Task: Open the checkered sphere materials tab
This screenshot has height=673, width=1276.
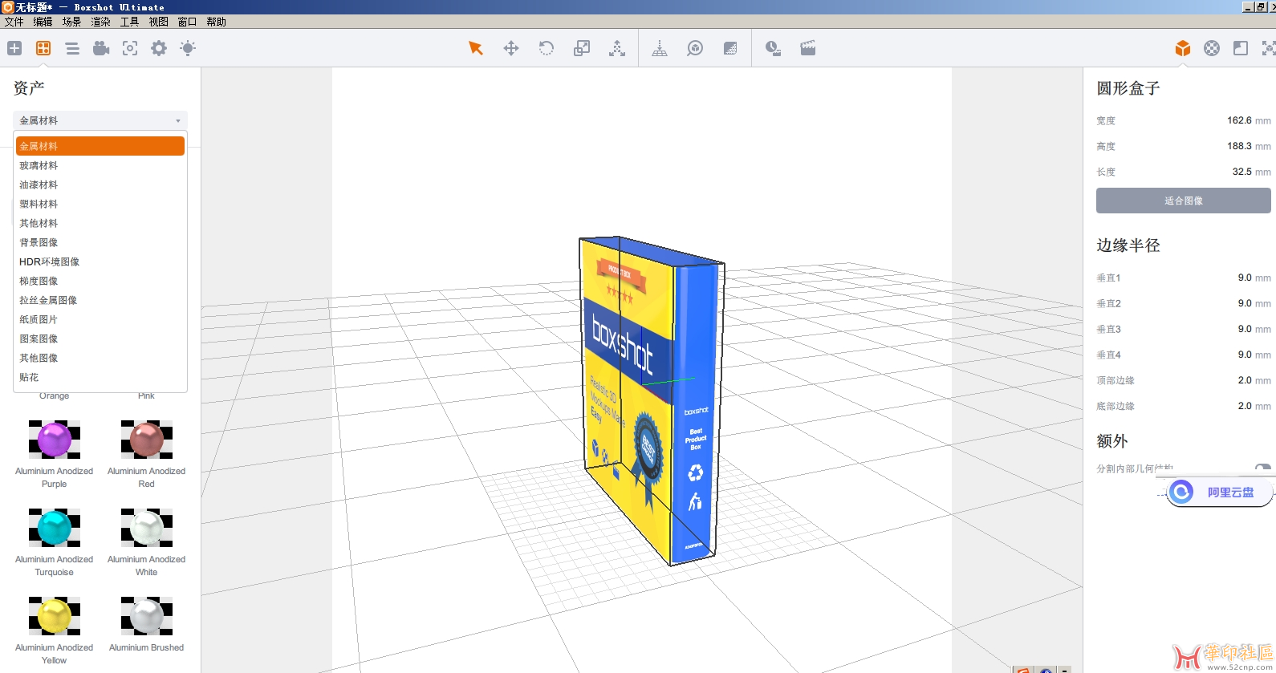Action: pos(1212,48)
